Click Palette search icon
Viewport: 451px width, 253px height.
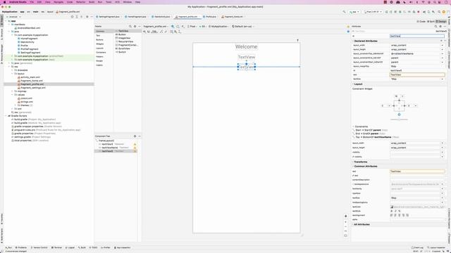tap(130, 27)
